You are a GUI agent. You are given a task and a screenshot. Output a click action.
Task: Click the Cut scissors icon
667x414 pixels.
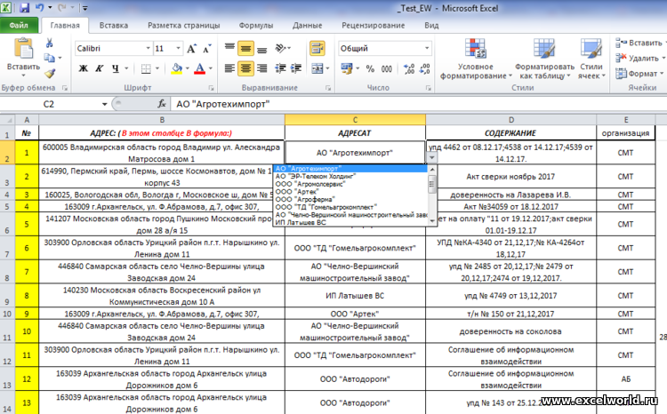49,43
